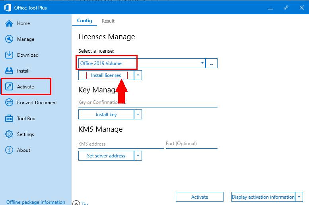The image size is (309, 205).
Task: Click the Port (Optional) input field
Action: [192, 144]
